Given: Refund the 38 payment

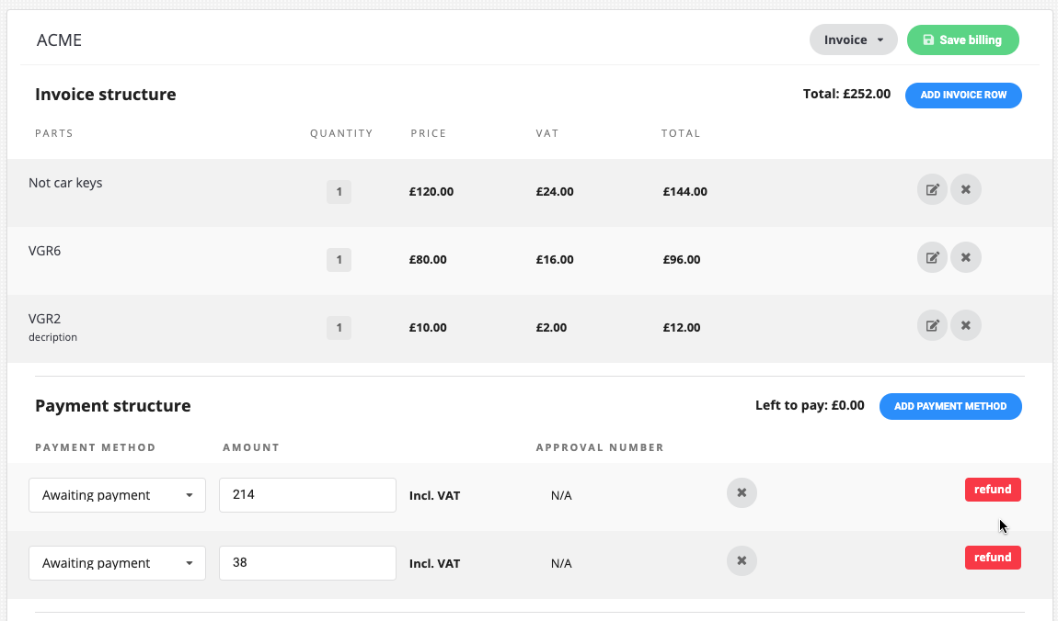Looking at the screenshot, I should tap(993, 558).
